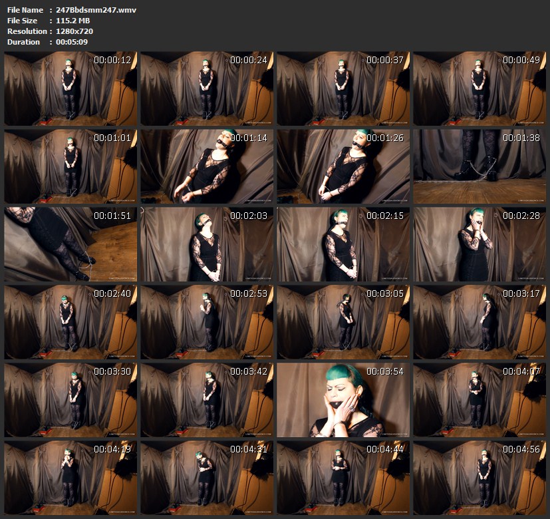
Task: Select the thumbnail stamped 00:00:37
Action: coord(343,88)
